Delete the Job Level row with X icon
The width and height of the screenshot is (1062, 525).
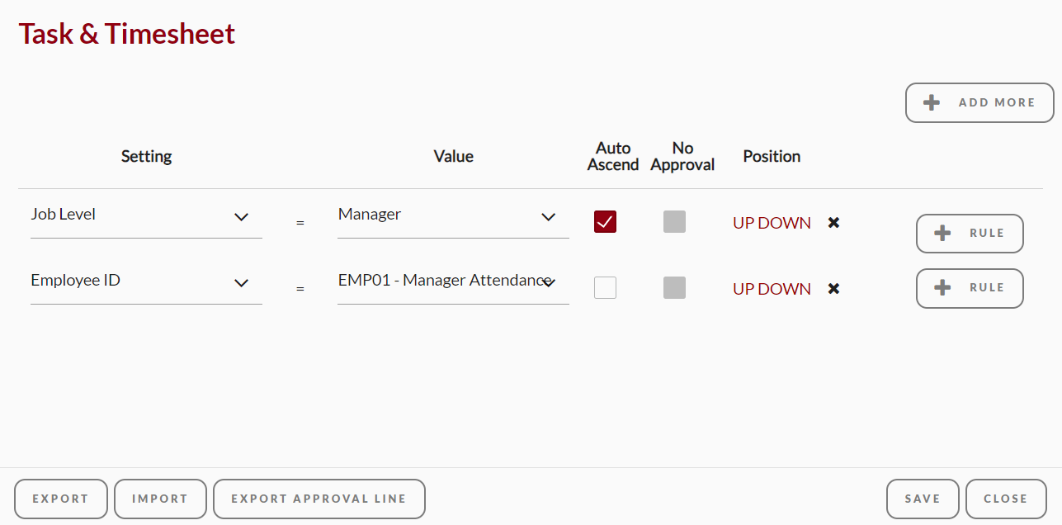point(833,223)
